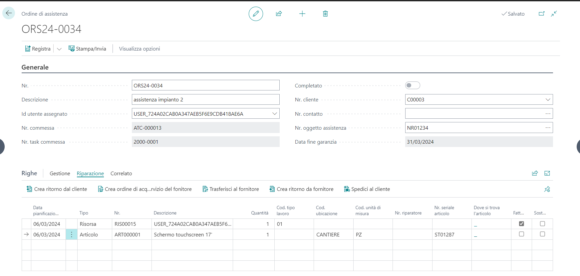Click the Nr. field ORS24-0034
This screenshot has width=580, height=276.
(205, 85)
